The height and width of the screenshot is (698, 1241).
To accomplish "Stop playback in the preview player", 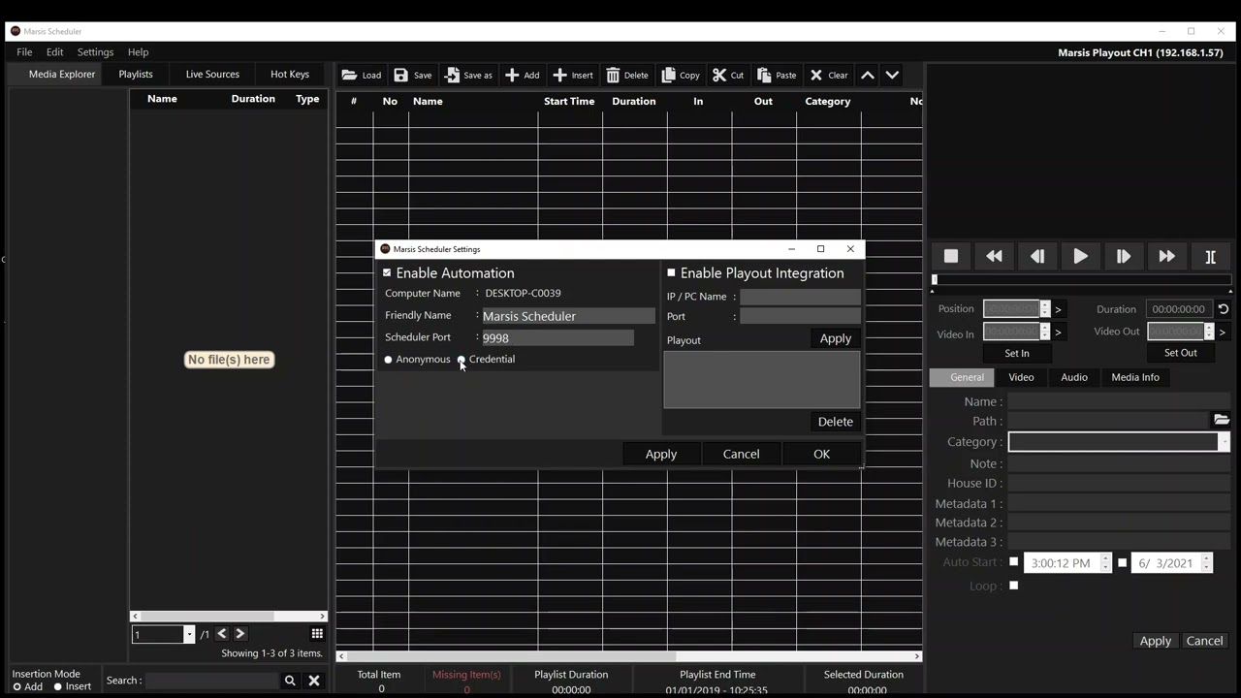I will [951, 256].
